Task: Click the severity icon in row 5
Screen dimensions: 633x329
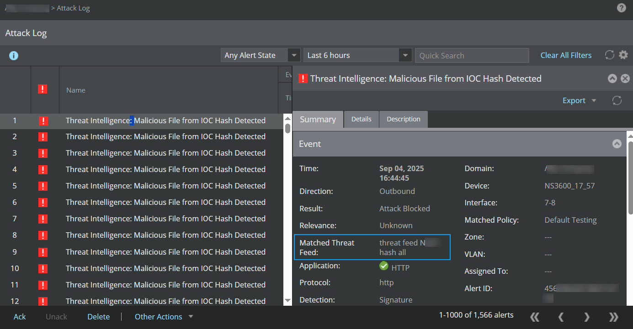Action: [x=43, y=186]
